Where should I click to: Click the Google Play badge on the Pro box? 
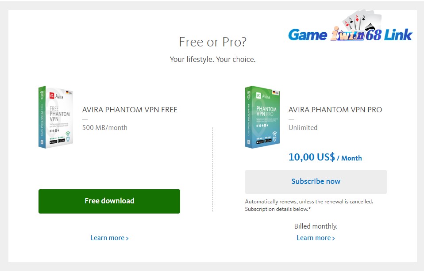pos(268,141)
